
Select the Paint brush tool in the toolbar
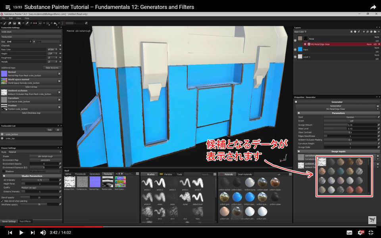(5, 23)
